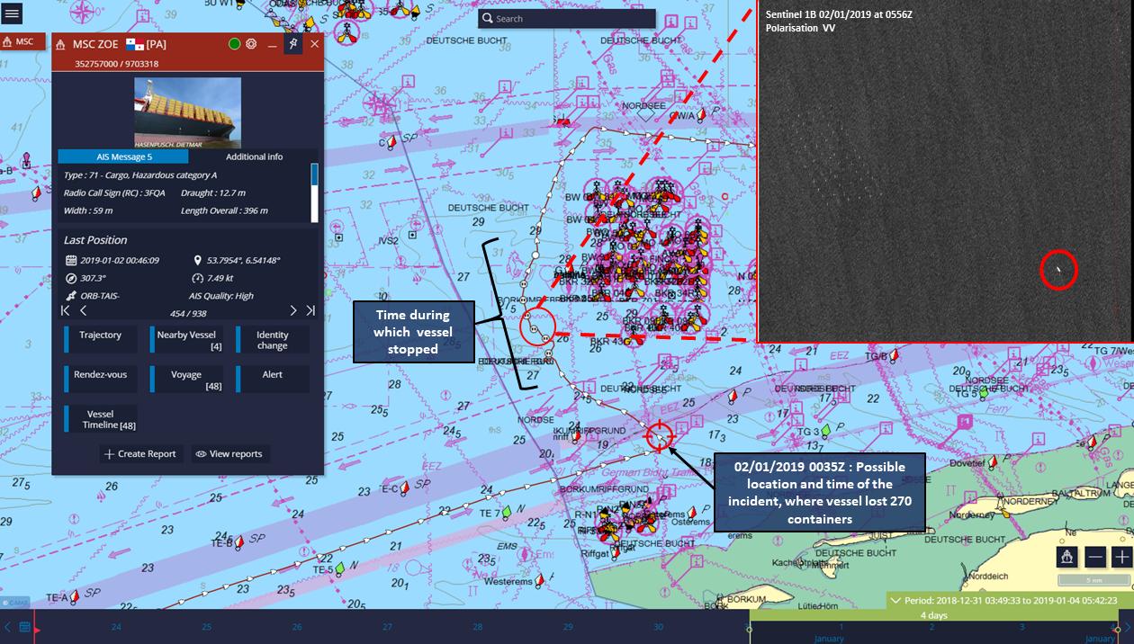Toggle the pin on the vessel panel
The width and height of the screenshot is (1134, 644).
pos(292,44)
